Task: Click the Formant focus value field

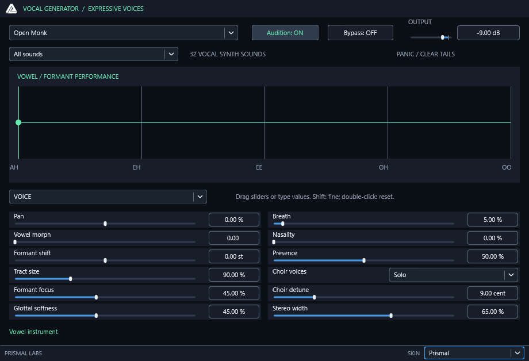Action: pyautogui.click(x=234, y=293)
